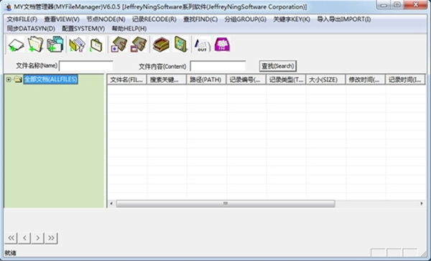431x261 pixels.
Task: Open the 导入导出IMPORT(I) menu
Action: (x=344, y=19)
